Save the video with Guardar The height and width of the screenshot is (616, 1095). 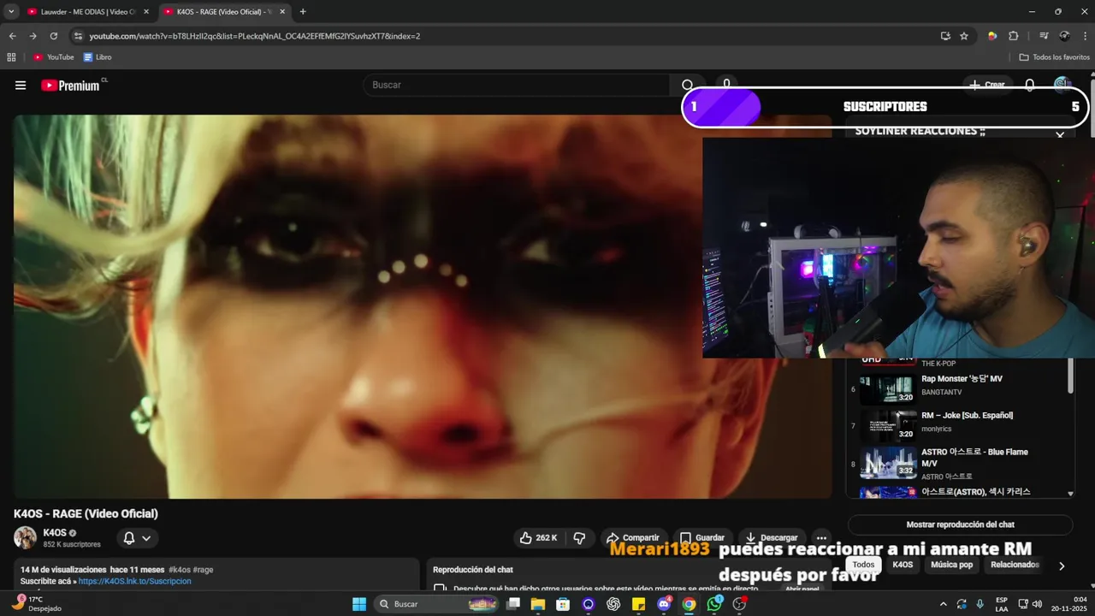(702, 538)
